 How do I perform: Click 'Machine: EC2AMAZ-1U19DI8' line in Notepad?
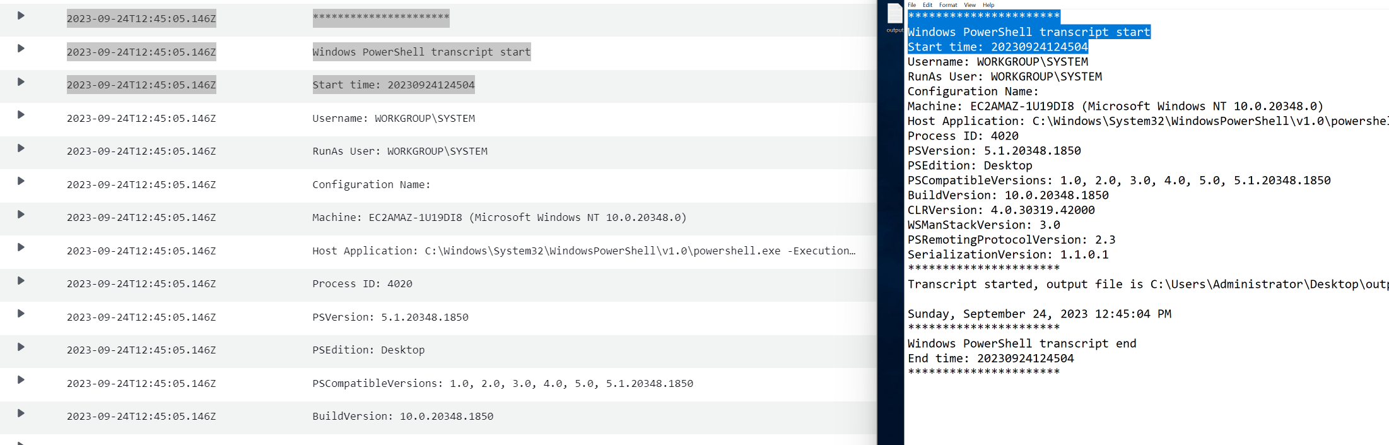pyautogui.click(x=1115, y=106)
